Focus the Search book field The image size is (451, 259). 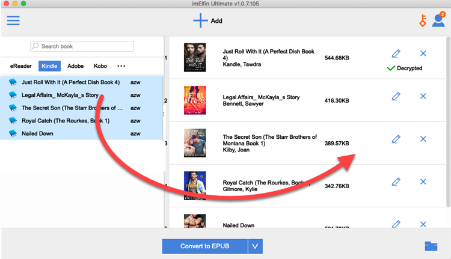[82, 46]
